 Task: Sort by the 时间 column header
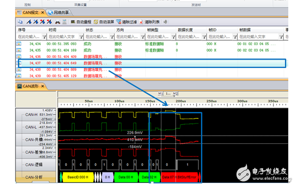(x=65, y=30)
